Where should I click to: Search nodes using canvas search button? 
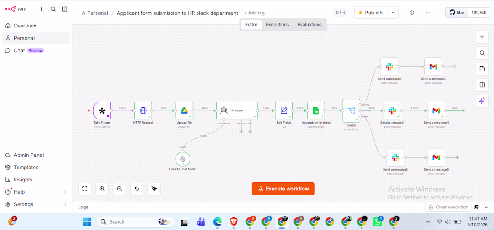[482, 53]
